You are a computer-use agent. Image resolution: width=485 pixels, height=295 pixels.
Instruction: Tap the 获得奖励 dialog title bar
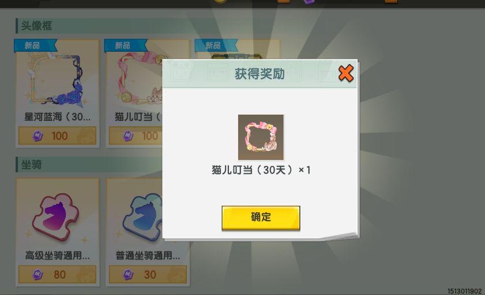260,74
